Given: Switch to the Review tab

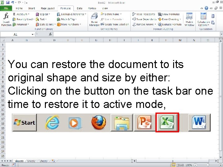Looking at the screenshot, I should pos(92,8).
